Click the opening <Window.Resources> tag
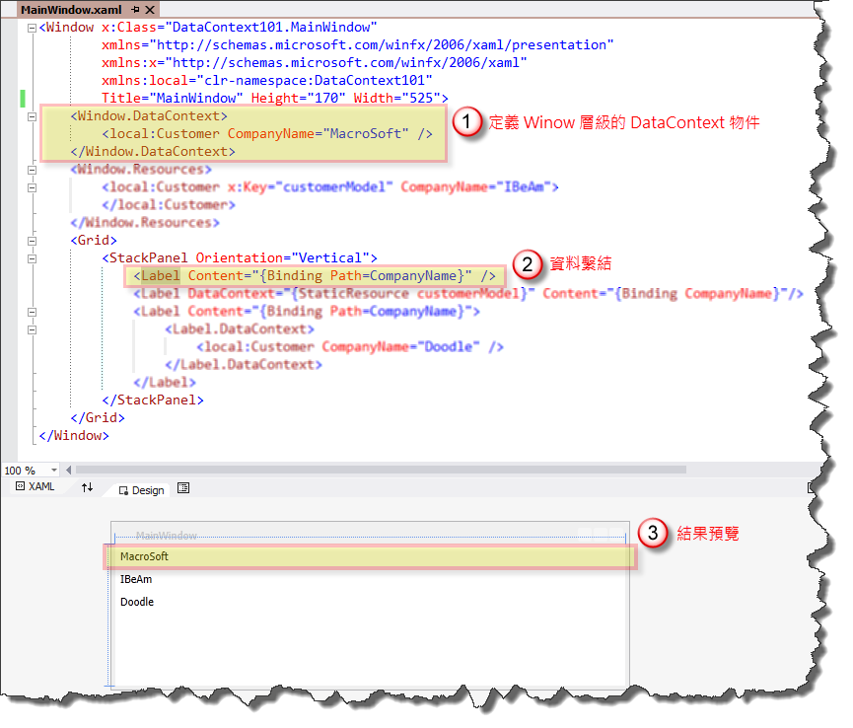The width and height of the screenshot is (853, 728). pyautogui.click(x=141, y=170)
